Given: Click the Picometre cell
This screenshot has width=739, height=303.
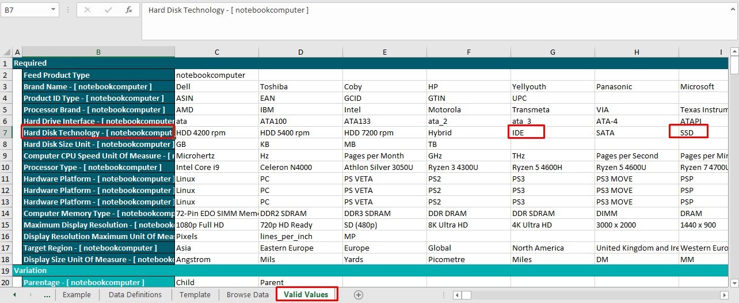Looking at the screenshot, I should [x=468, y=259].
